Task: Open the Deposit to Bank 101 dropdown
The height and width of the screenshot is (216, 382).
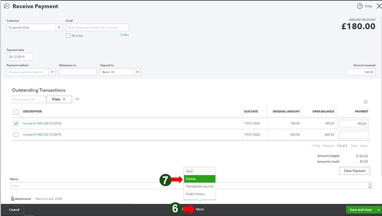Action: (x=137, y=72)
